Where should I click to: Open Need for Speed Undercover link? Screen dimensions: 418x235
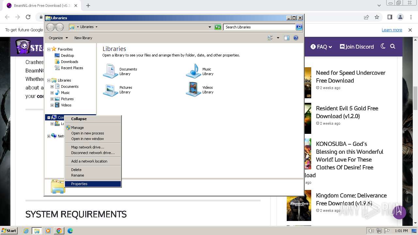coord(351,77)
